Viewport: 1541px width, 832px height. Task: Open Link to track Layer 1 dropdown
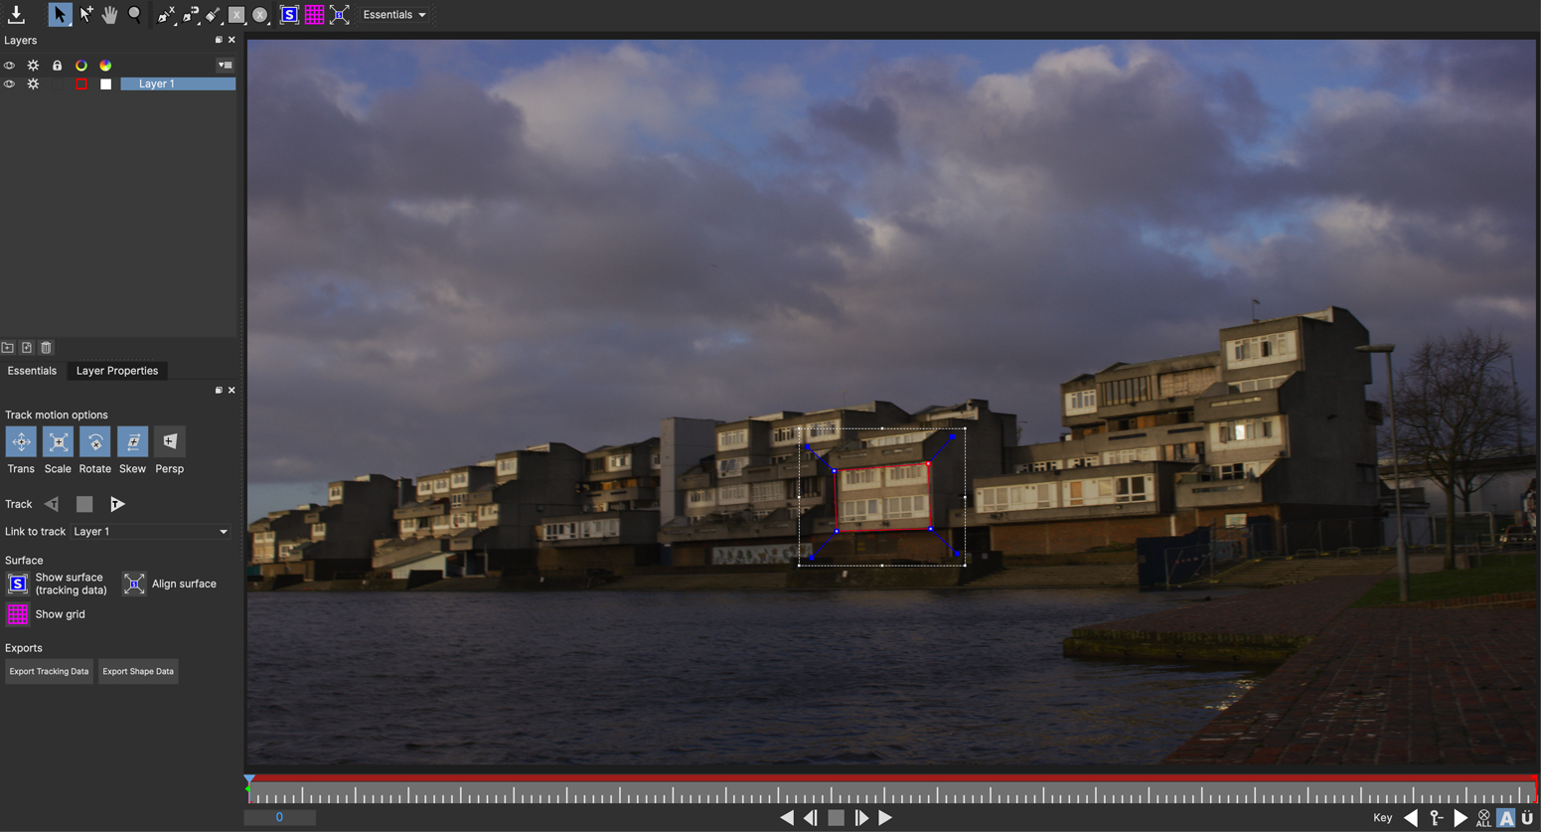[x=151, y=532]
